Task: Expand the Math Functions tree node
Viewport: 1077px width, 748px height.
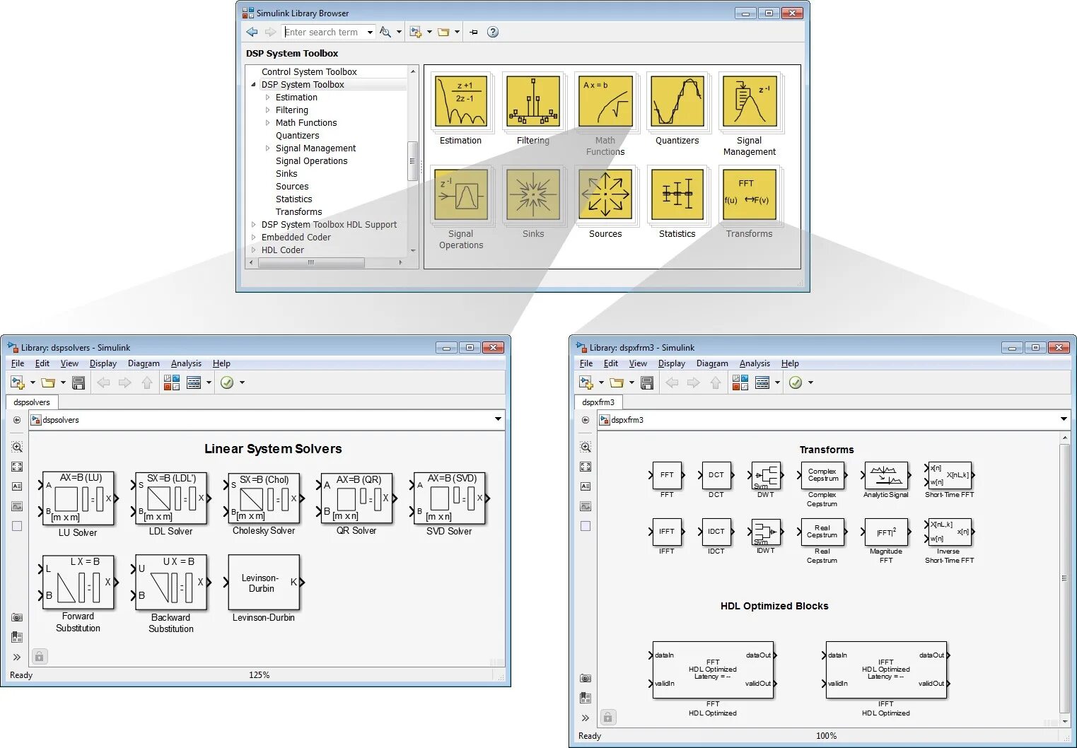Action: 268,123
